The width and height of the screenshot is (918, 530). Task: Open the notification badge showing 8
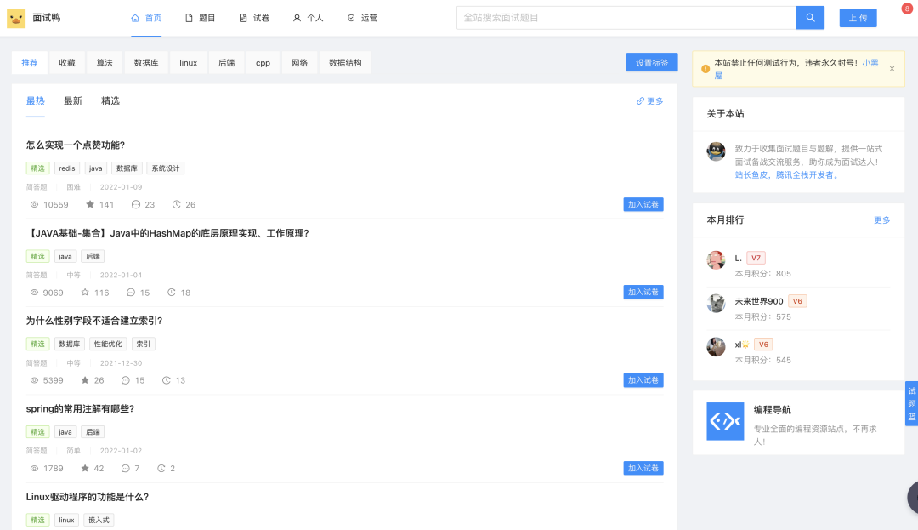point(907,9)
